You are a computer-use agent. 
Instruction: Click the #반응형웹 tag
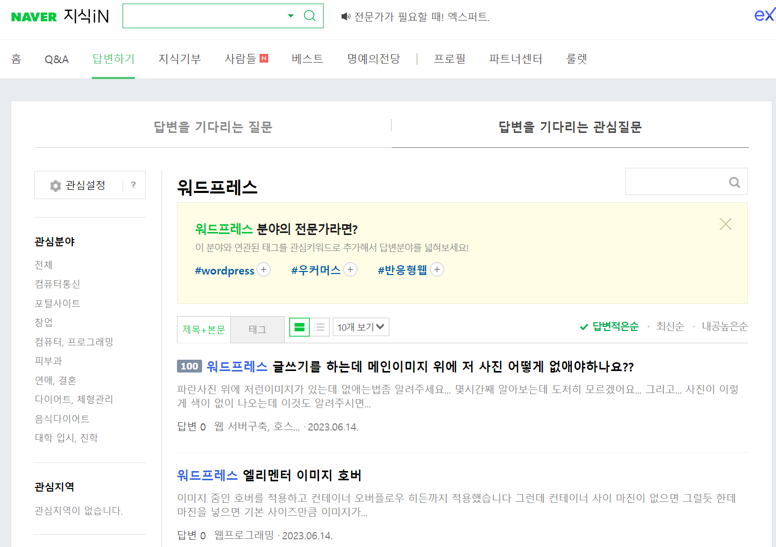pyautogui.click(x=403, y=270)
